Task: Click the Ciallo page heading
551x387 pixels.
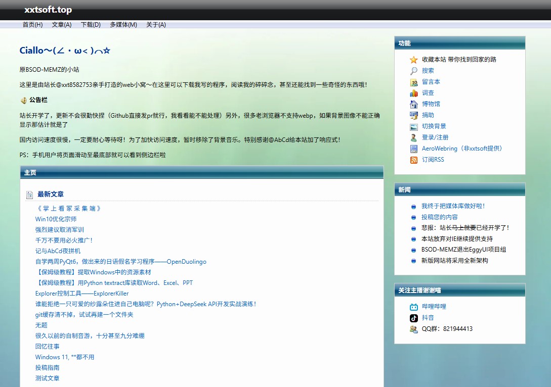Action: point(65,51)
